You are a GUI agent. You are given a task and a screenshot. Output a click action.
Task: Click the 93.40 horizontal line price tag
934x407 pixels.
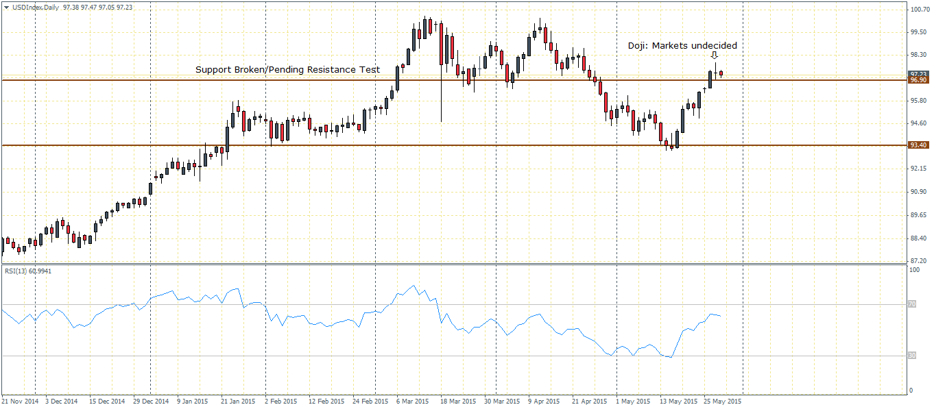pyautogui.click(x=918, y=145)
